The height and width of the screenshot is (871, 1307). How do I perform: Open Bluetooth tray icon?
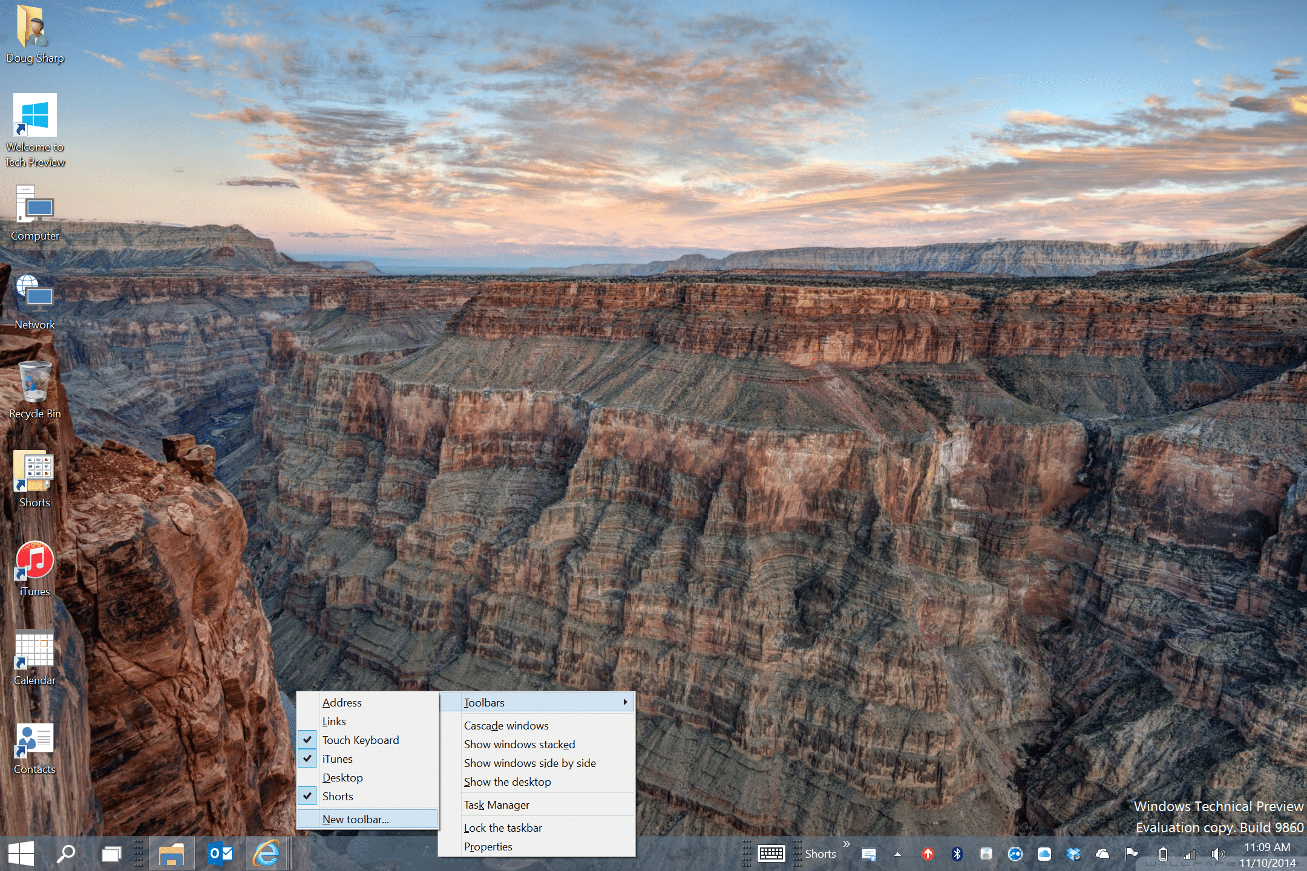pos(957,854)
